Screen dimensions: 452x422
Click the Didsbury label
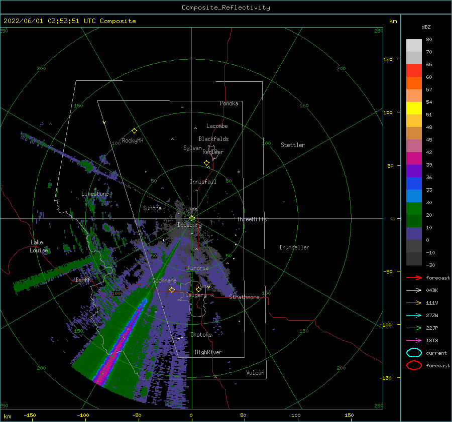189,225
